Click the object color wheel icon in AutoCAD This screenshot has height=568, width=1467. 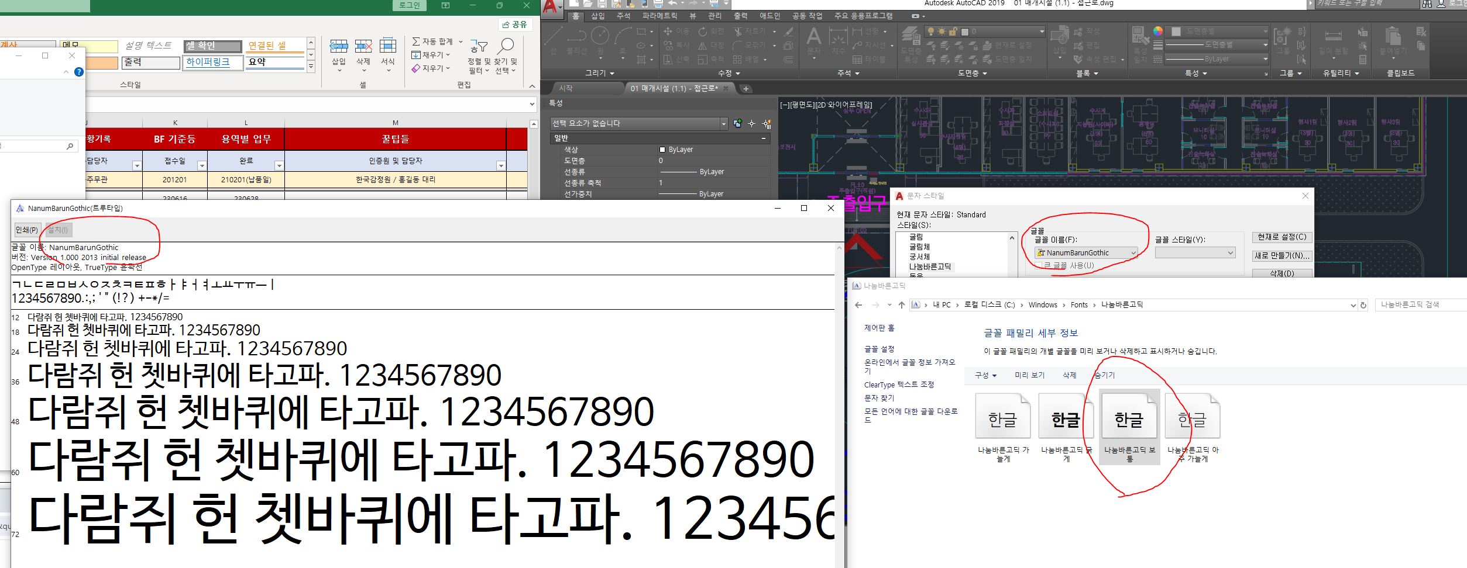click(x=1158, y=31)
